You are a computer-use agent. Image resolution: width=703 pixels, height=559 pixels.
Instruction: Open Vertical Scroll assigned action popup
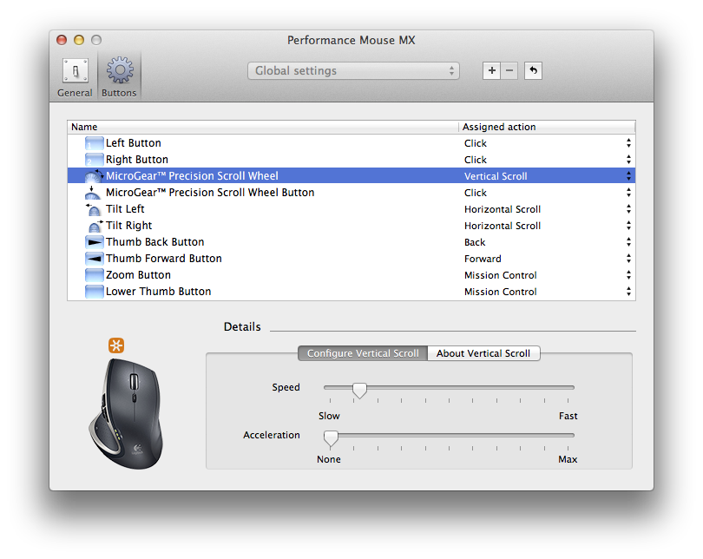click(628, 176)
